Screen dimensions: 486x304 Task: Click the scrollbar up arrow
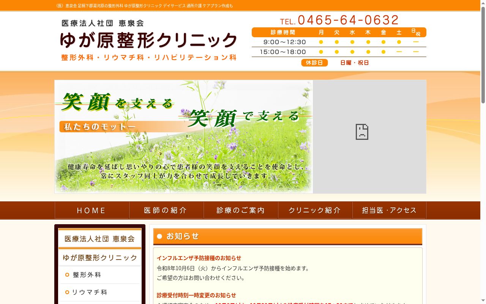[483, 3]
